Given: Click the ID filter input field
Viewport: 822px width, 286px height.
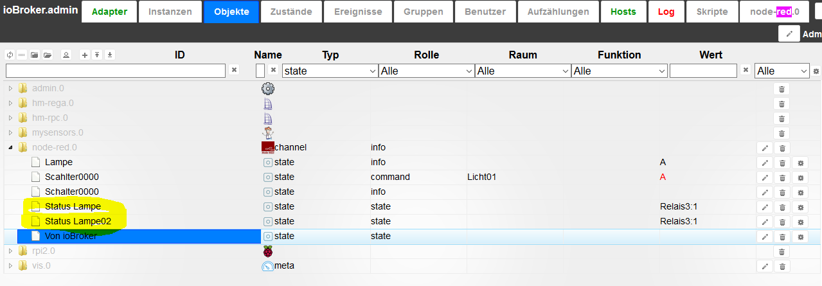Looking at the screenshot, I should [116, 71].
